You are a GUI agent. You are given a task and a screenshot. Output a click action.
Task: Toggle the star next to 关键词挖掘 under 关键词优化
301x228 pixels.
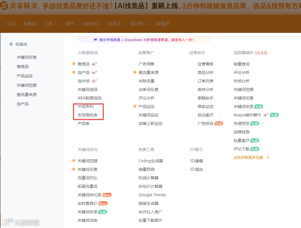[74, 161]
